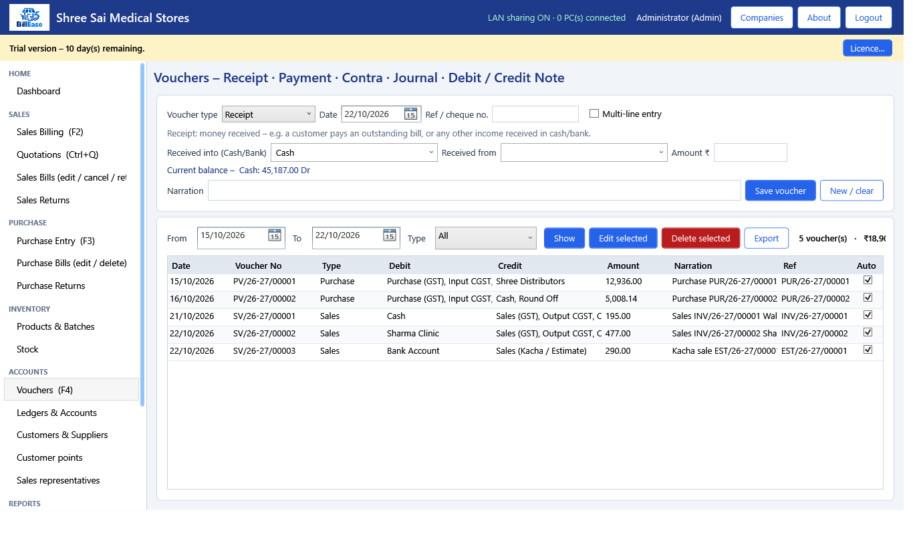The image size is (913, 535).
Task: Click the Voucher No column header
Action: 274,265
